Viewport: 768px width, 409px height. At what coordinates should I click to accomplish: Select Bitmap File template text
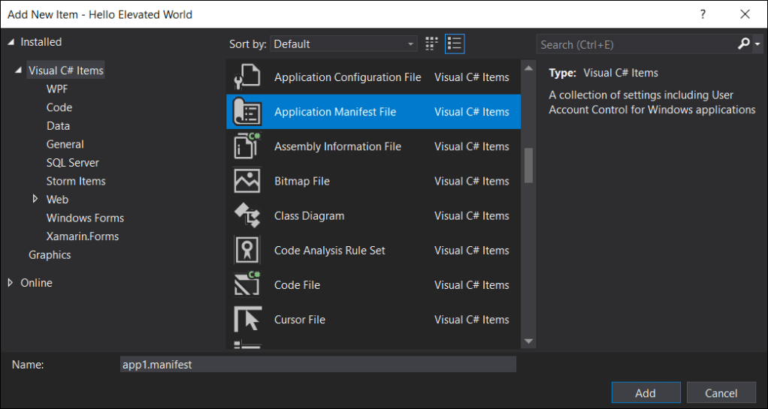(302, 181)
